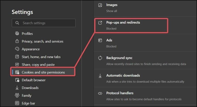
Task: Click the Protocol handlers icon
Action: point(100,93)
